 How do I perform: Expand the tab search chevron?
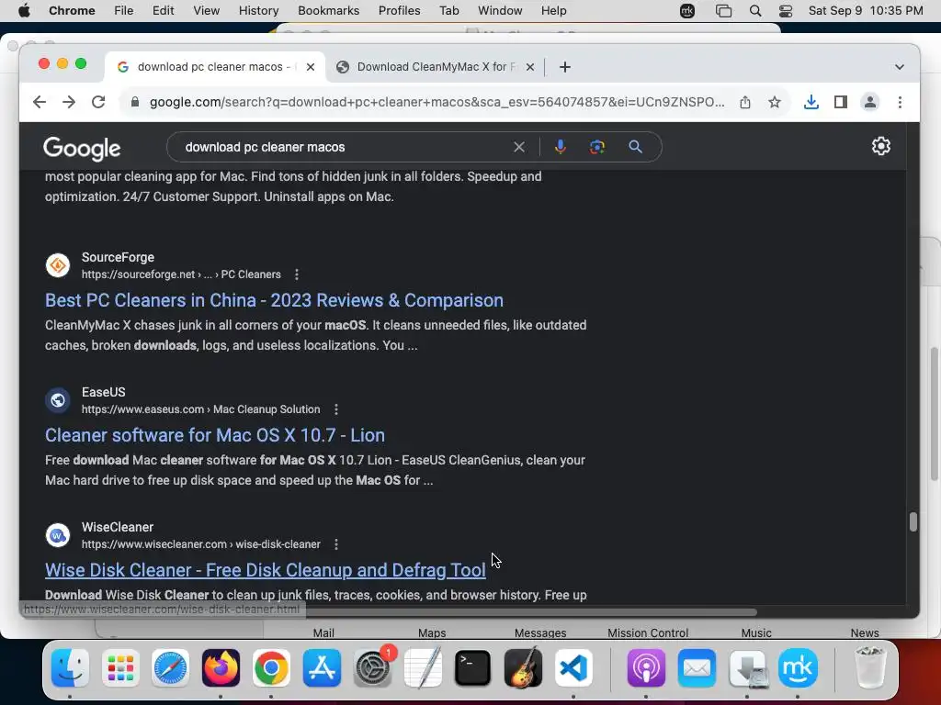click(x=899, y=67)
